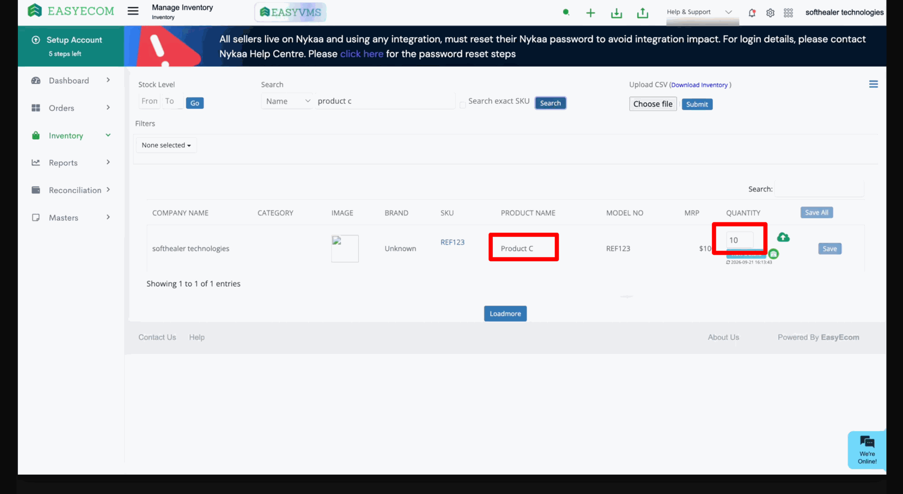Click the Save All button
903x494 pixels.
pyautogui.click(x=816, y=212)
